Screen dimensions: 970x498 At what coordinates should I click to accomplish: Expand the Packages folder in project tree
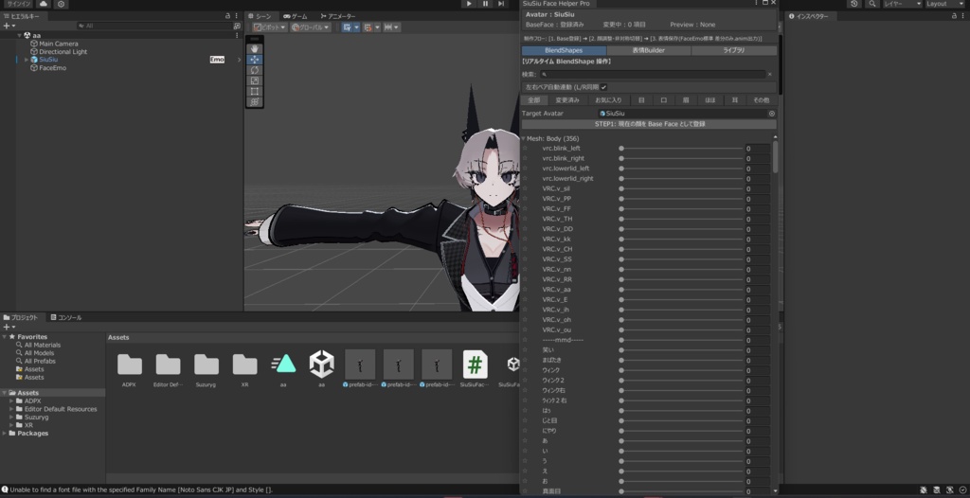tap(5, 433)
